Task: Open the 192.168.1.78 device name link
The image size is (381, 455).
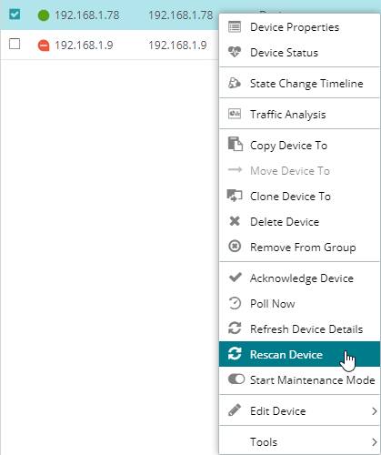Action: point(87,15)
